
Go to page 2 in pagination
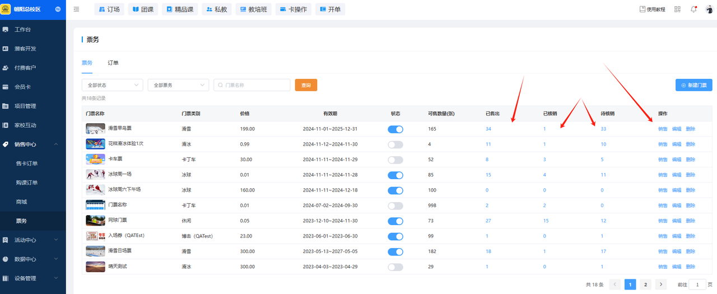tap(645, 284)
